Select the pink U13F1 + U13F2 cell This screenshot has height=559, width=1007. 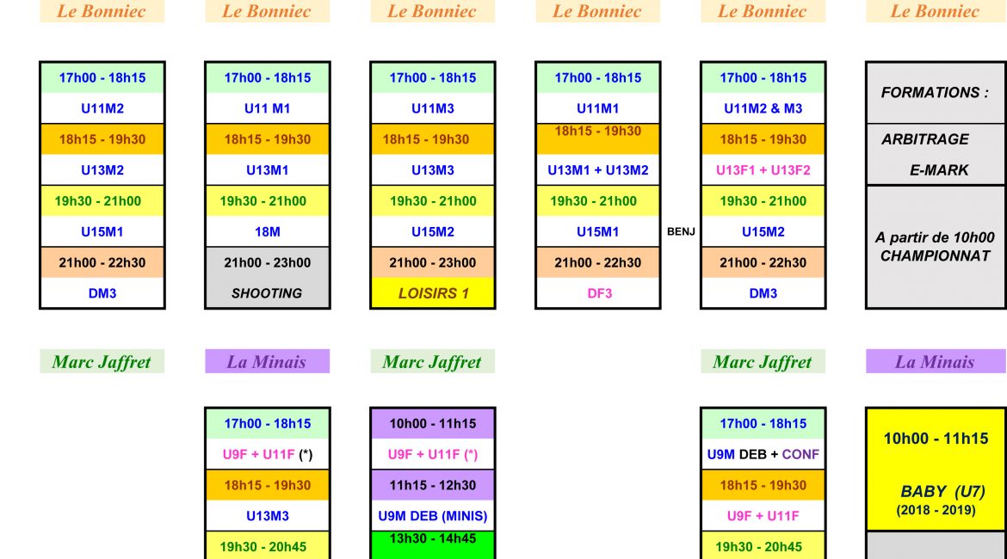click(763, 170)
